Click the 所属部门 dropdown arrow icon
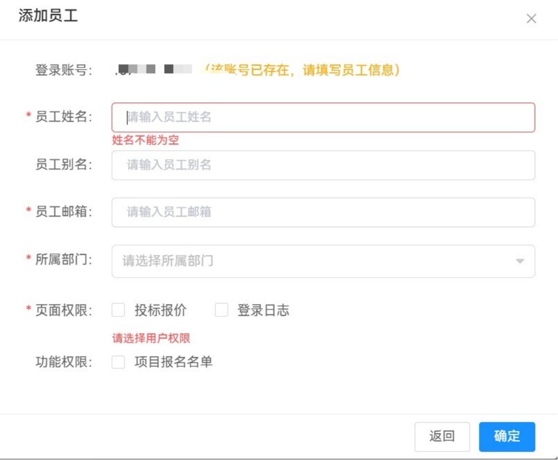The width and height of the screenshot is (558, 460). (x=520, y=261)
